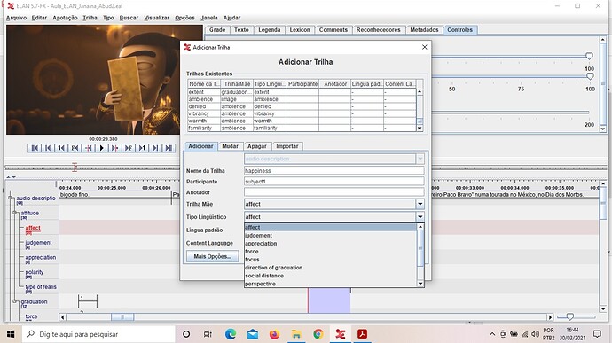This screenshot has height=343, width=612.
Task: Click the Anotador input field
Action: [333, 192]
